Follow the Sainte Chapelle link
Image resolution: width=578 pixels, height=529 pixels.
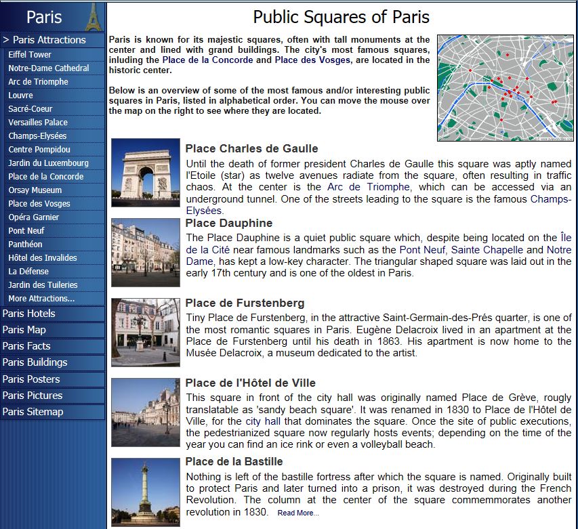[487, 250]
